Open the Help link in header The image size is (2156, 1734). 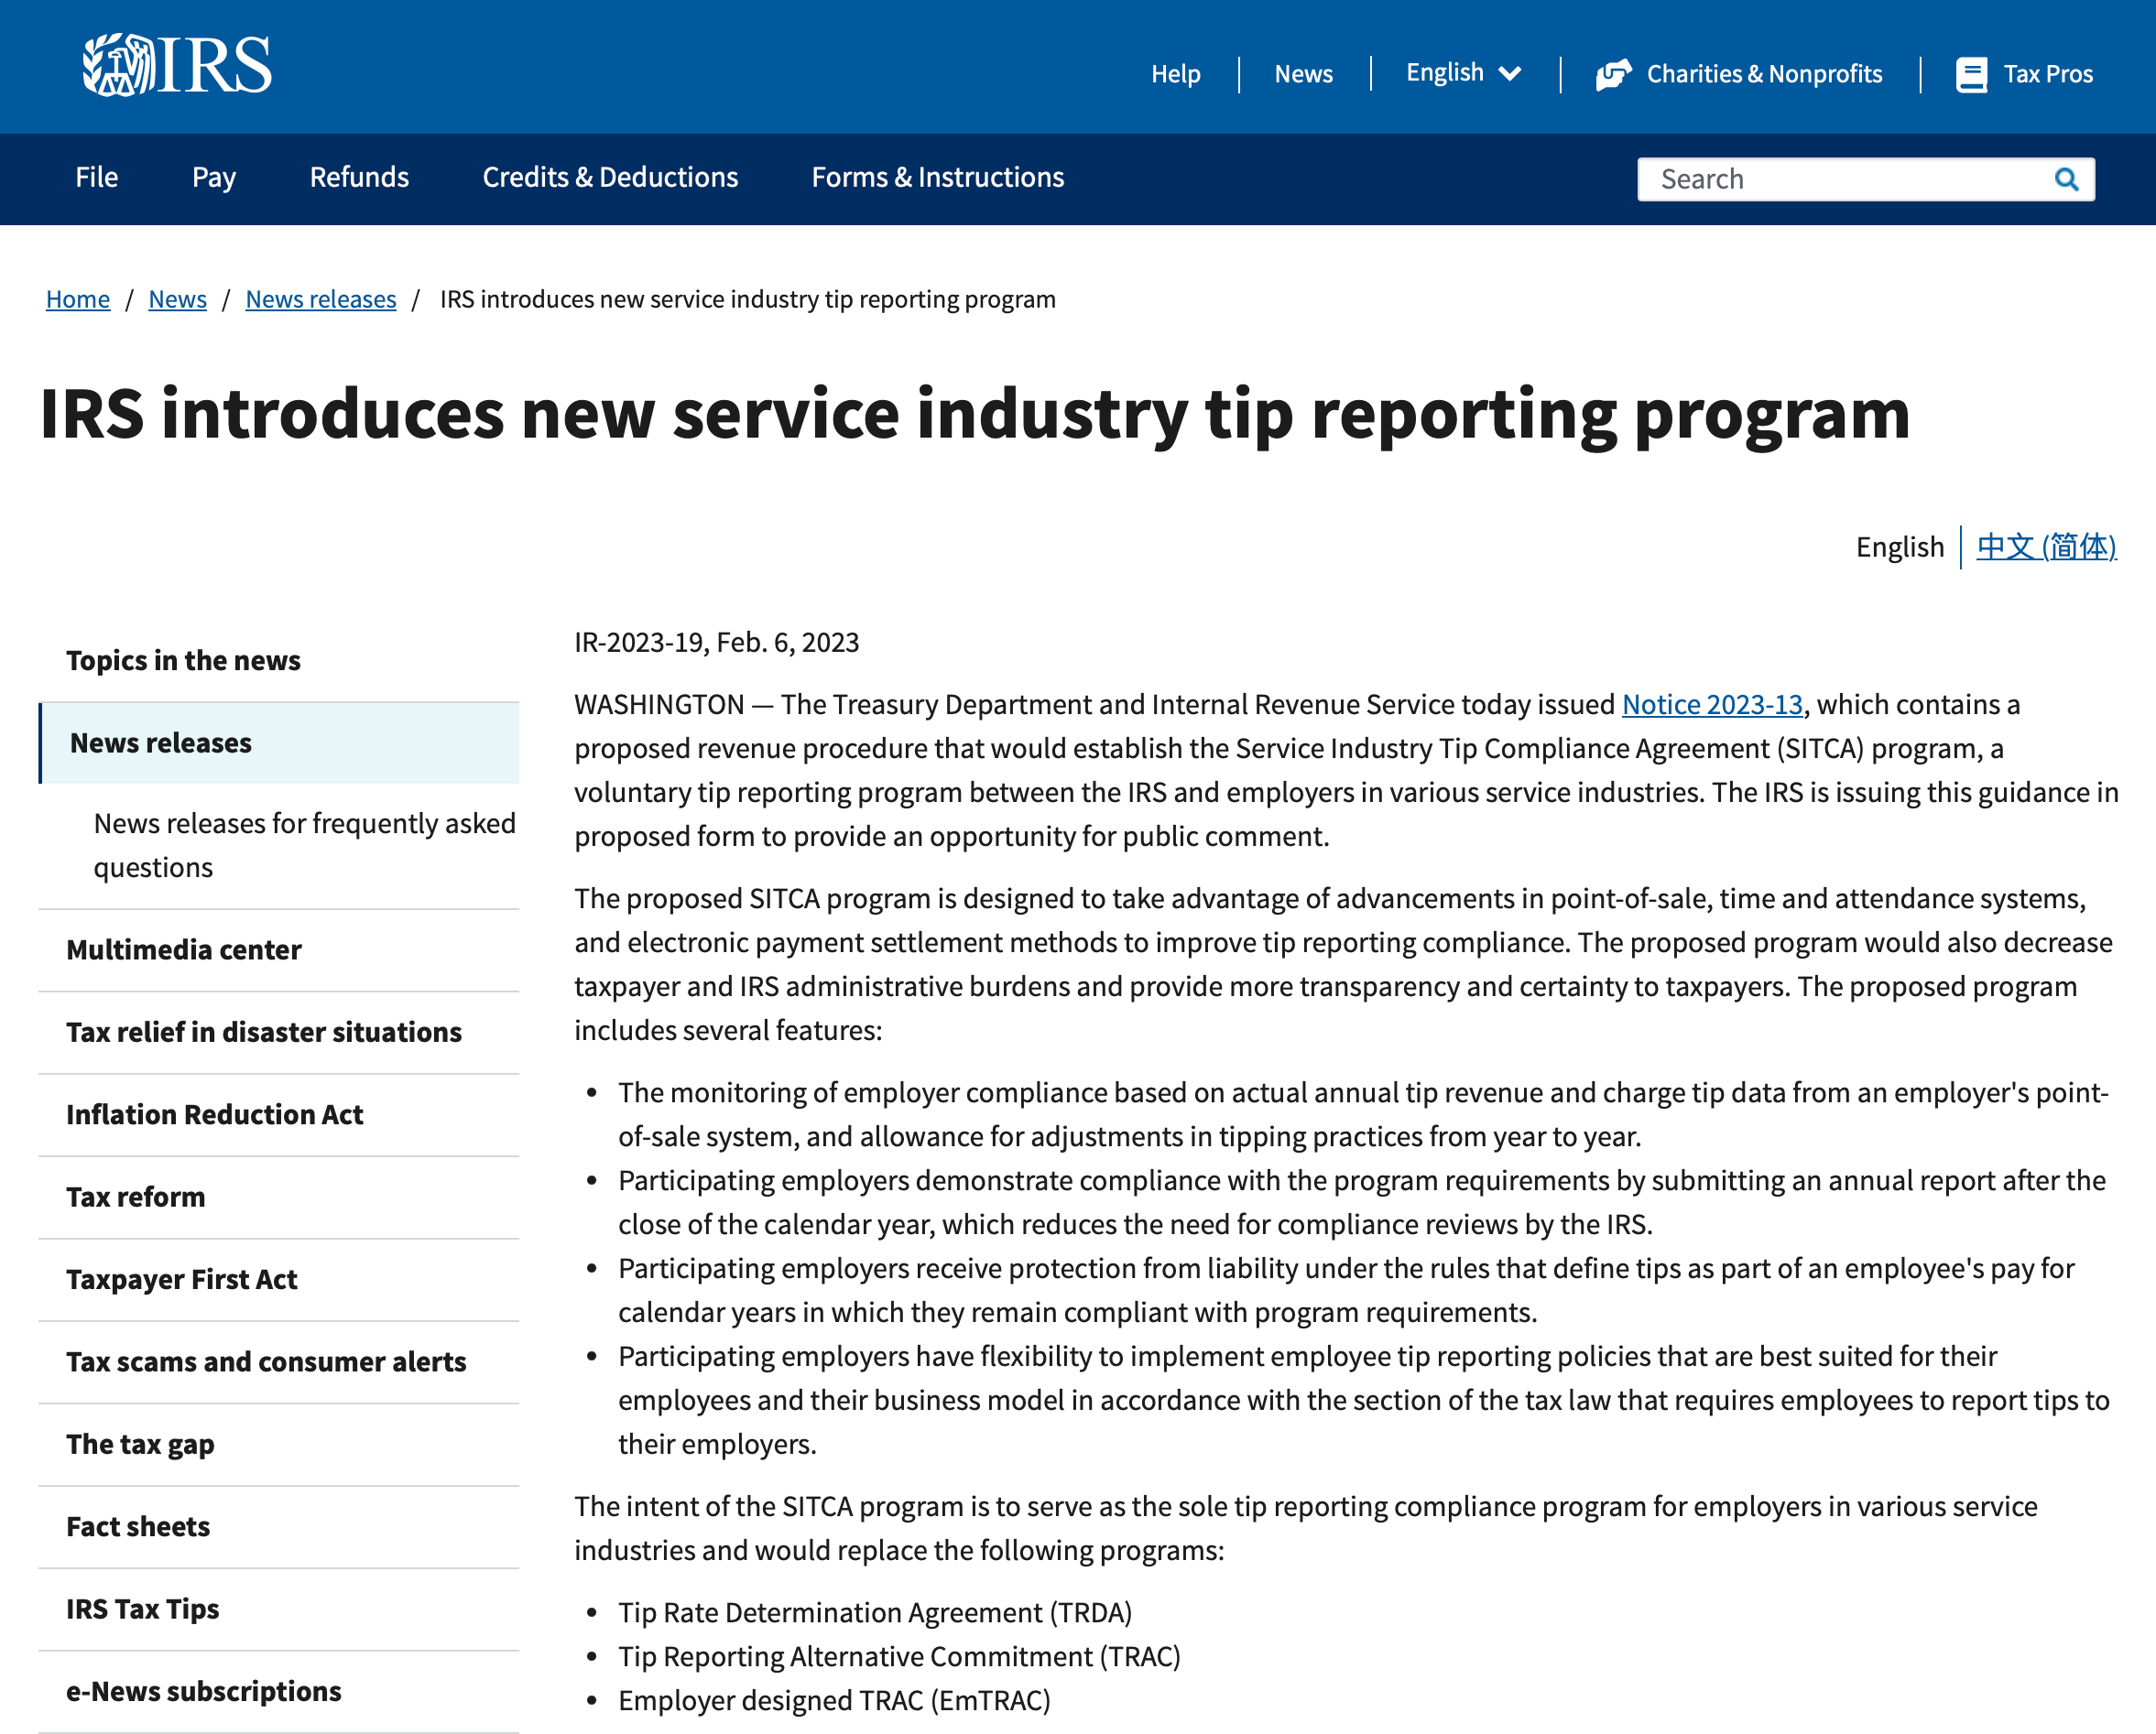click(1175, 74)
